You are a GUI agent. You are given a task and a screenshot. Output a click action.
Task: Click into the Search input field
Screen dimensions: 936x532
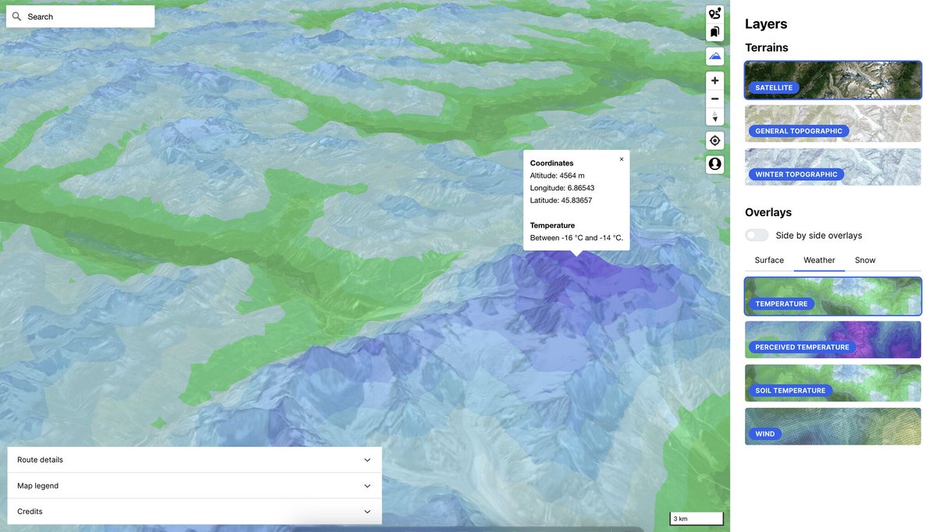tap(80, 16)
